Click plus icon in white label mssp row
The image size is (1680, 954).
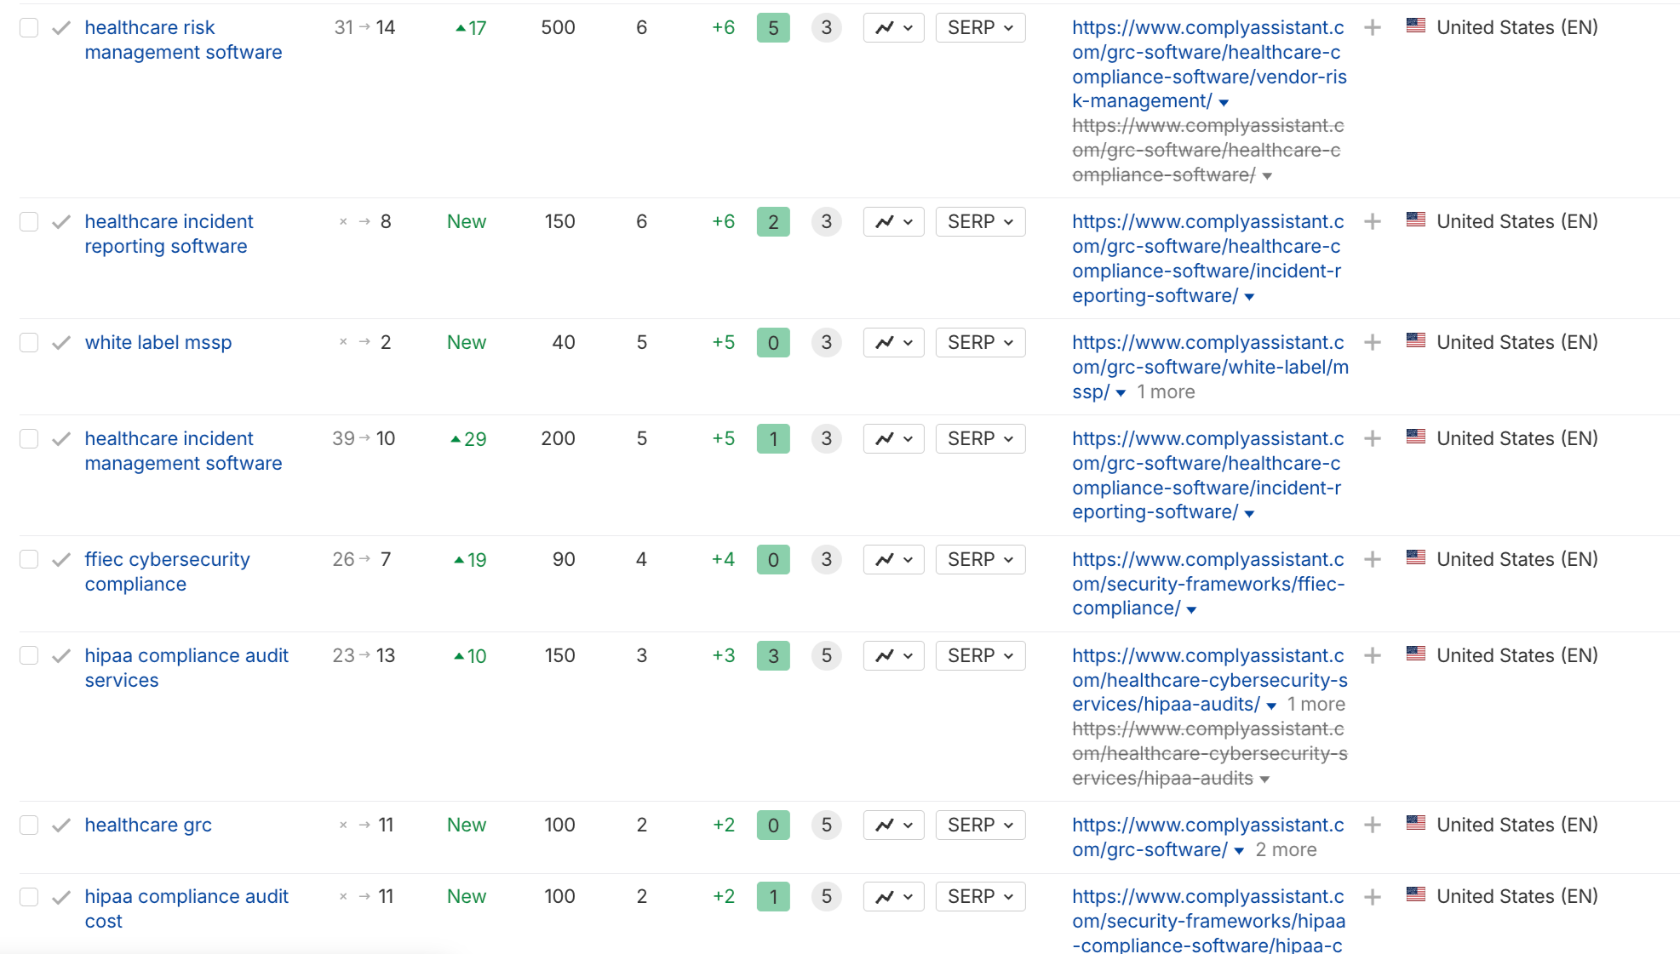(1373, 343)
